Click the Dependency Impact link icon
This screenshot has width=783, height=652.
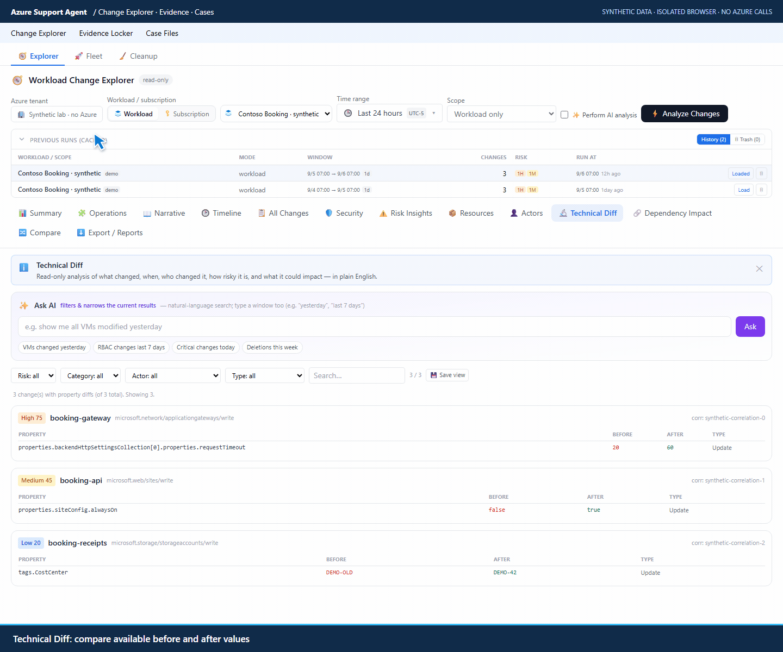click(637, 213)
